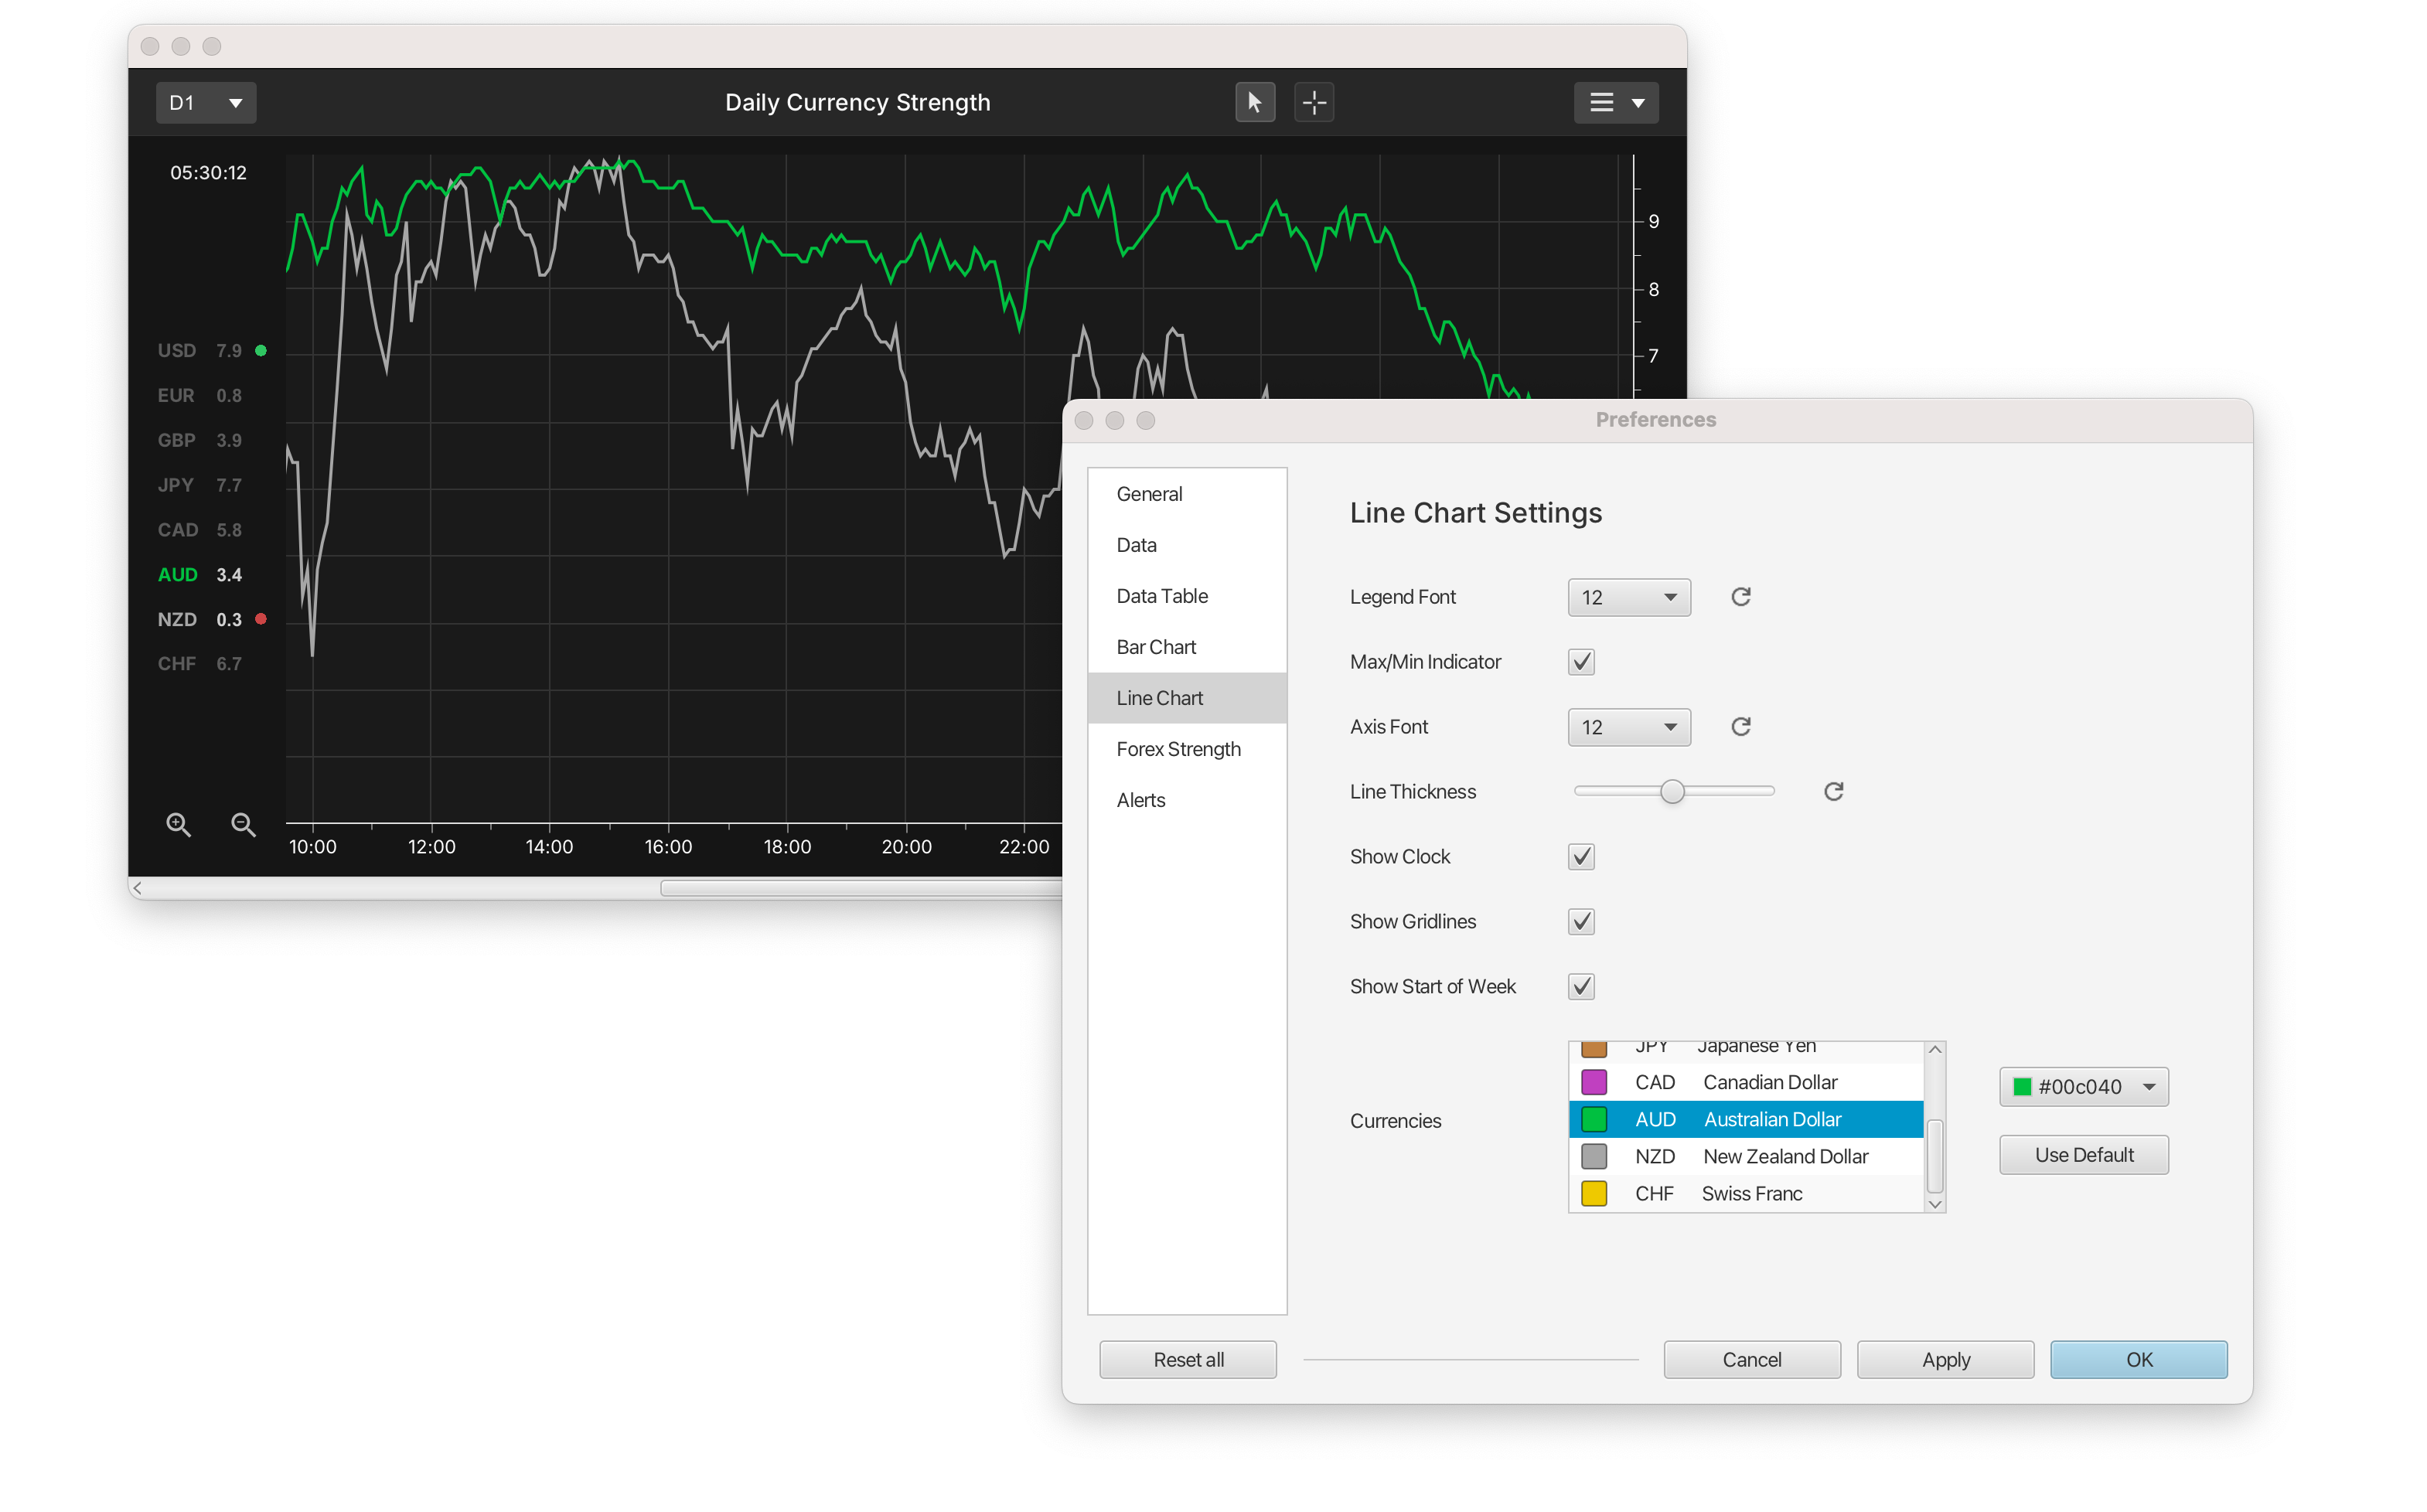Open the Alerts settings section
2427x1512 pixels.
1140,799
